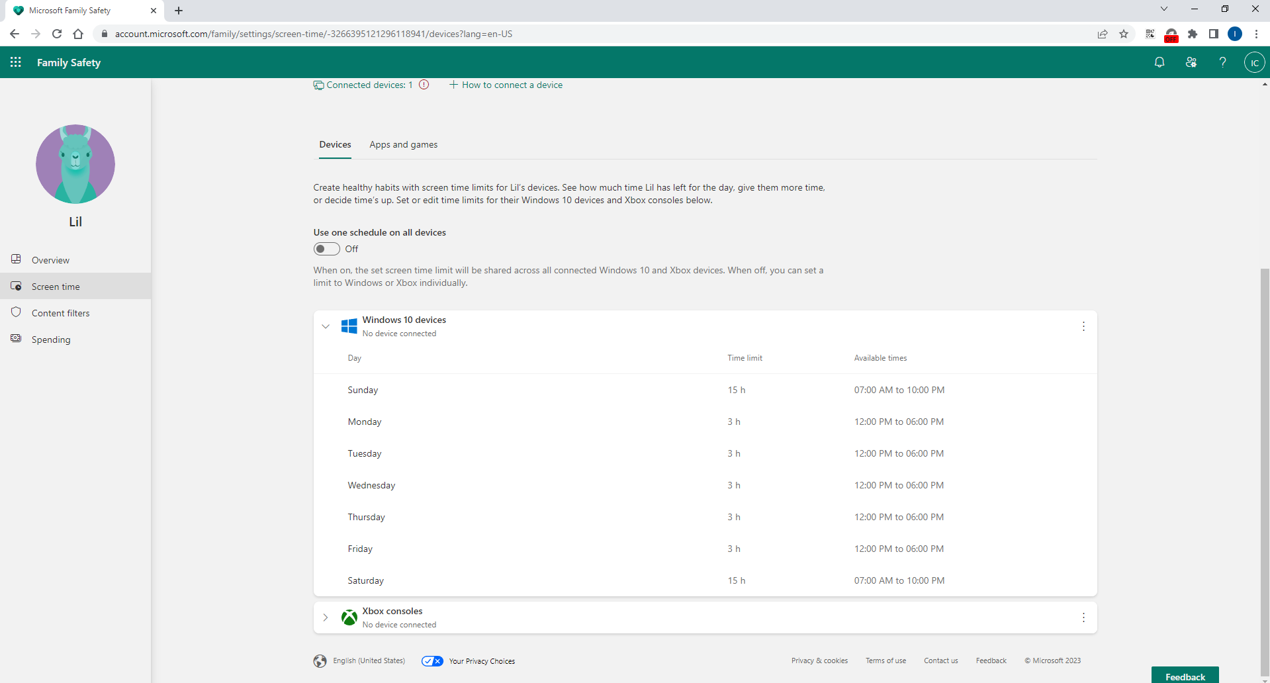
Task: Open Overview in the sidebar
Action: [x=75, y=259]
